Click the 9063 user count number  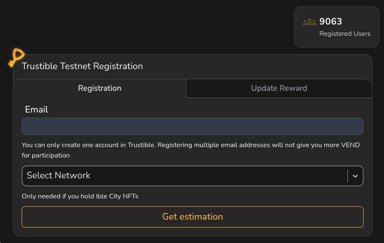pos(331,22)
